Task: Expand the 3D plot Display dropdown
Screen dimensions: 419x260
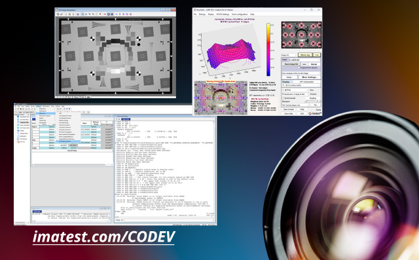Action: (301, 85)
